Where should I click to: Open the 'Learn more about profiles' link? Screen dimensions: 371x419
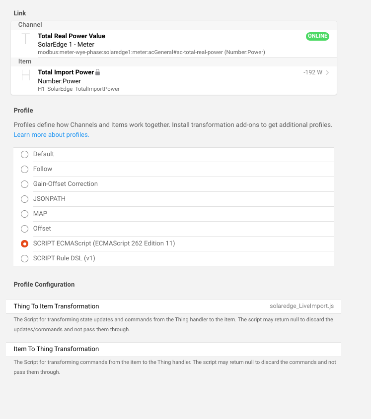51,135
